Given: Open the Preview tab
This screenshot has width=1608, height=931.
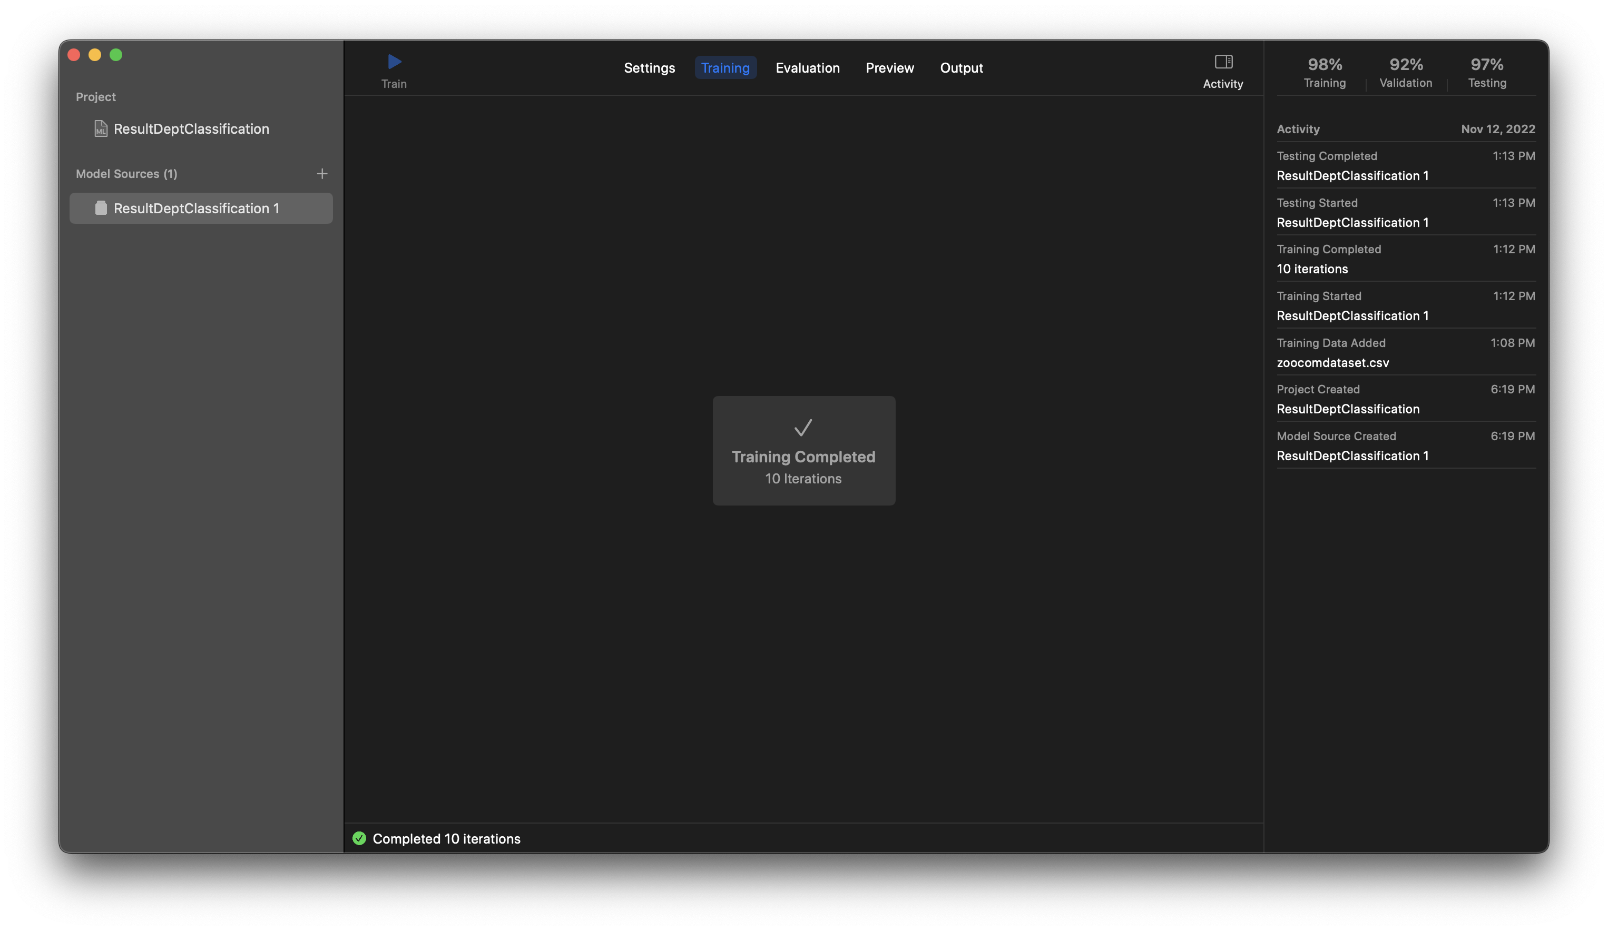Looking at the screenshot, I should tap(889, 68).
